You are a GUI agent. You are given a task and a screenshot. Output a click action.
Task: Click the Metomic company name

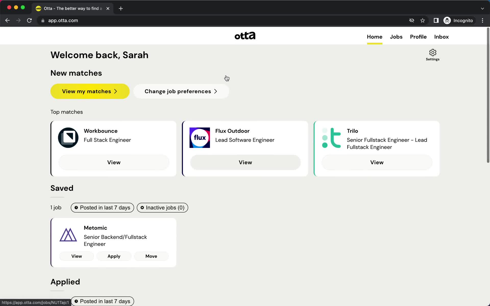coord(95,228)
